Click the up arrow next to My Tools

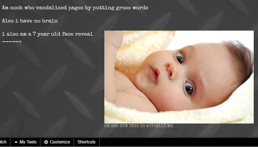(16, 142)
